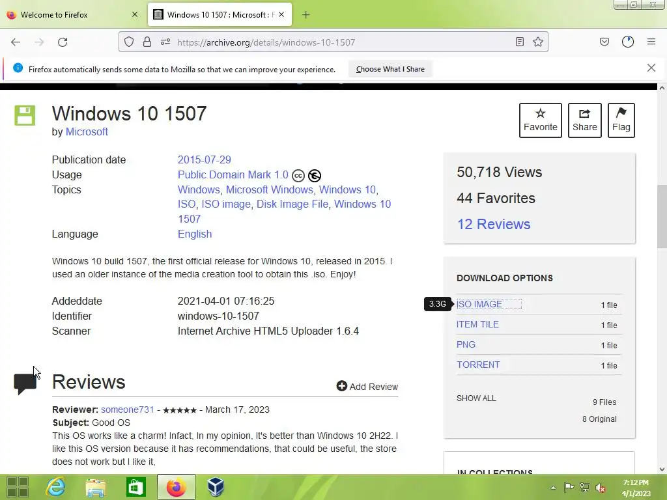Image resolution: width=667 pixels, height=500 pixels.
Task: Open Disk Image File topic link
Action: coord(292,204)
